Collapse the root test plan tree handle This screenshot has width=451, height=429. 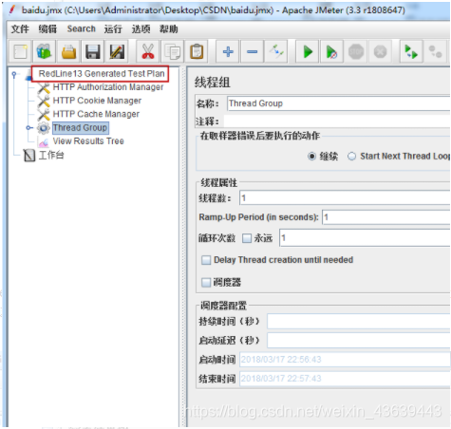pyautogui.click(x=14, y=74)
